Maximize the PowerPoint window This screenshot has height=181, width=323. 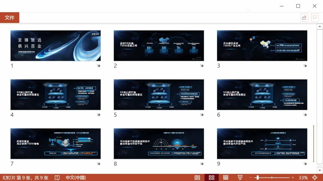tap(298, 6)
